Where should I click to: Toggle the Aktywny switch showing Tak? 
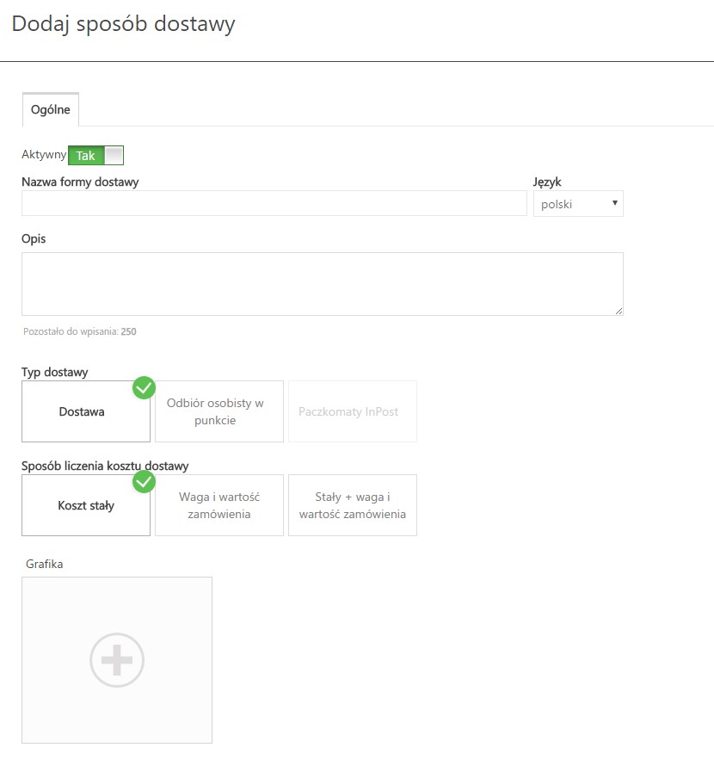point(95,155)
